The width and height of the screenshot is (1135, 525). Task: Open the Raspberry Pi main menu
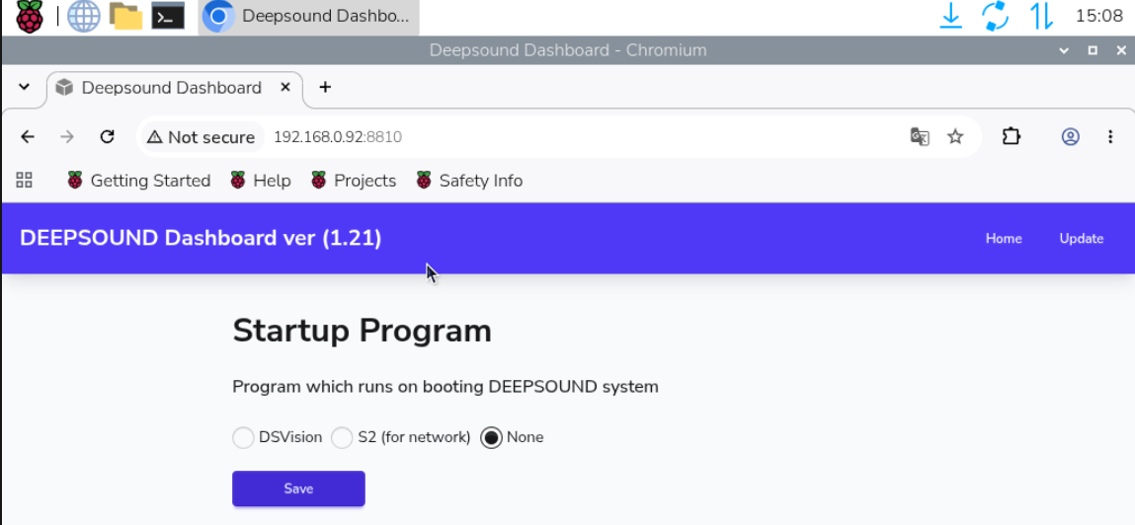pos(30,17)
